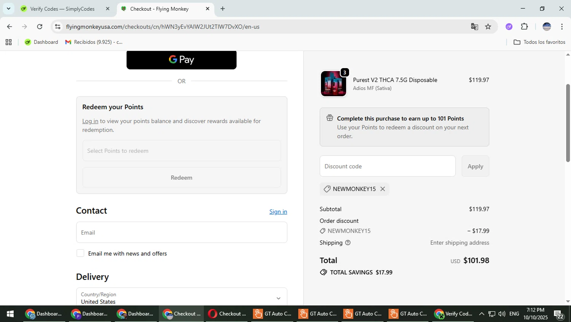Click the browser forward arrow
Image resolution: width=571 pixels, height=322 pixels.
24,27
